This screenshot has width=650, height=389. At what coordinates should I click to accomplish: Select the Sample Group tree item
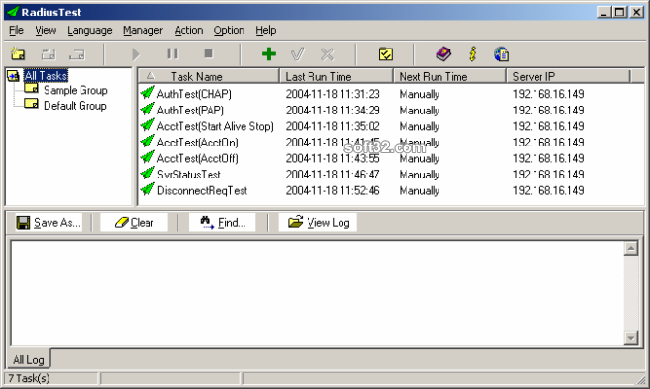[76, 90]
